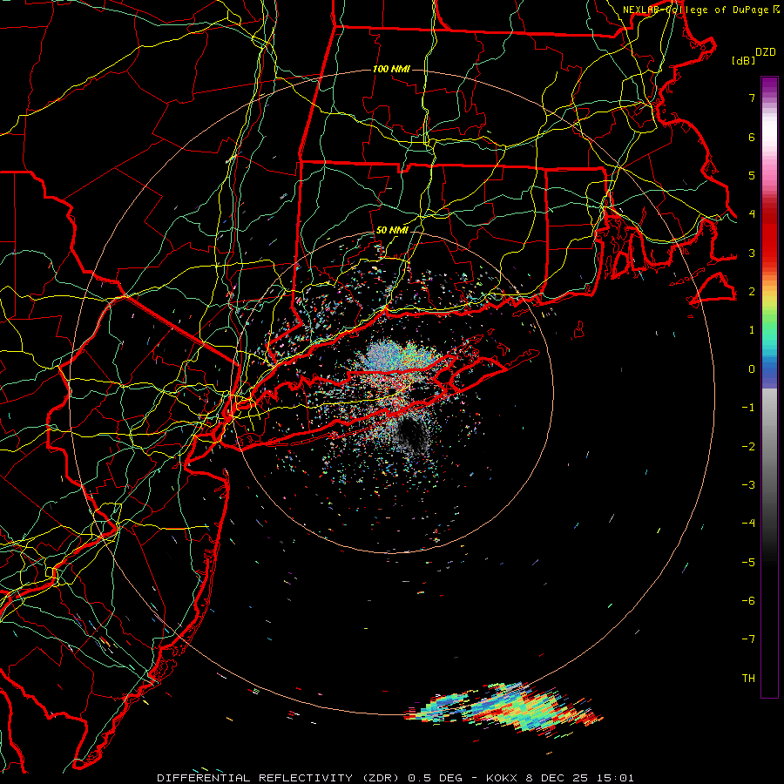Click the "6" tick on the color scale
This screenshot has height=784, width=784.
coord(752,137)
